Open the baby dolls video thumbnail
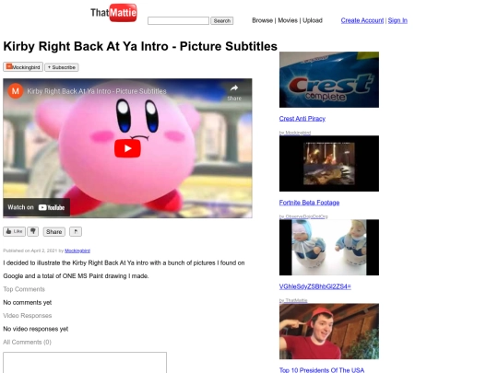498x373 pixels. [329, 248]
